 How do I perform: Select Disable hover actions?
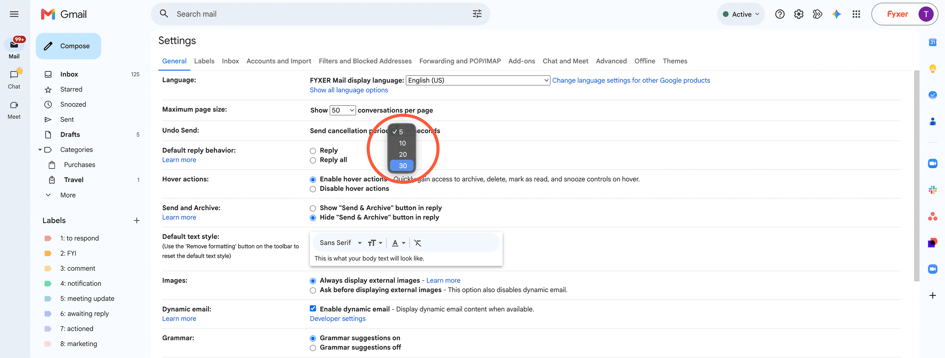click(x=312, y=189)
